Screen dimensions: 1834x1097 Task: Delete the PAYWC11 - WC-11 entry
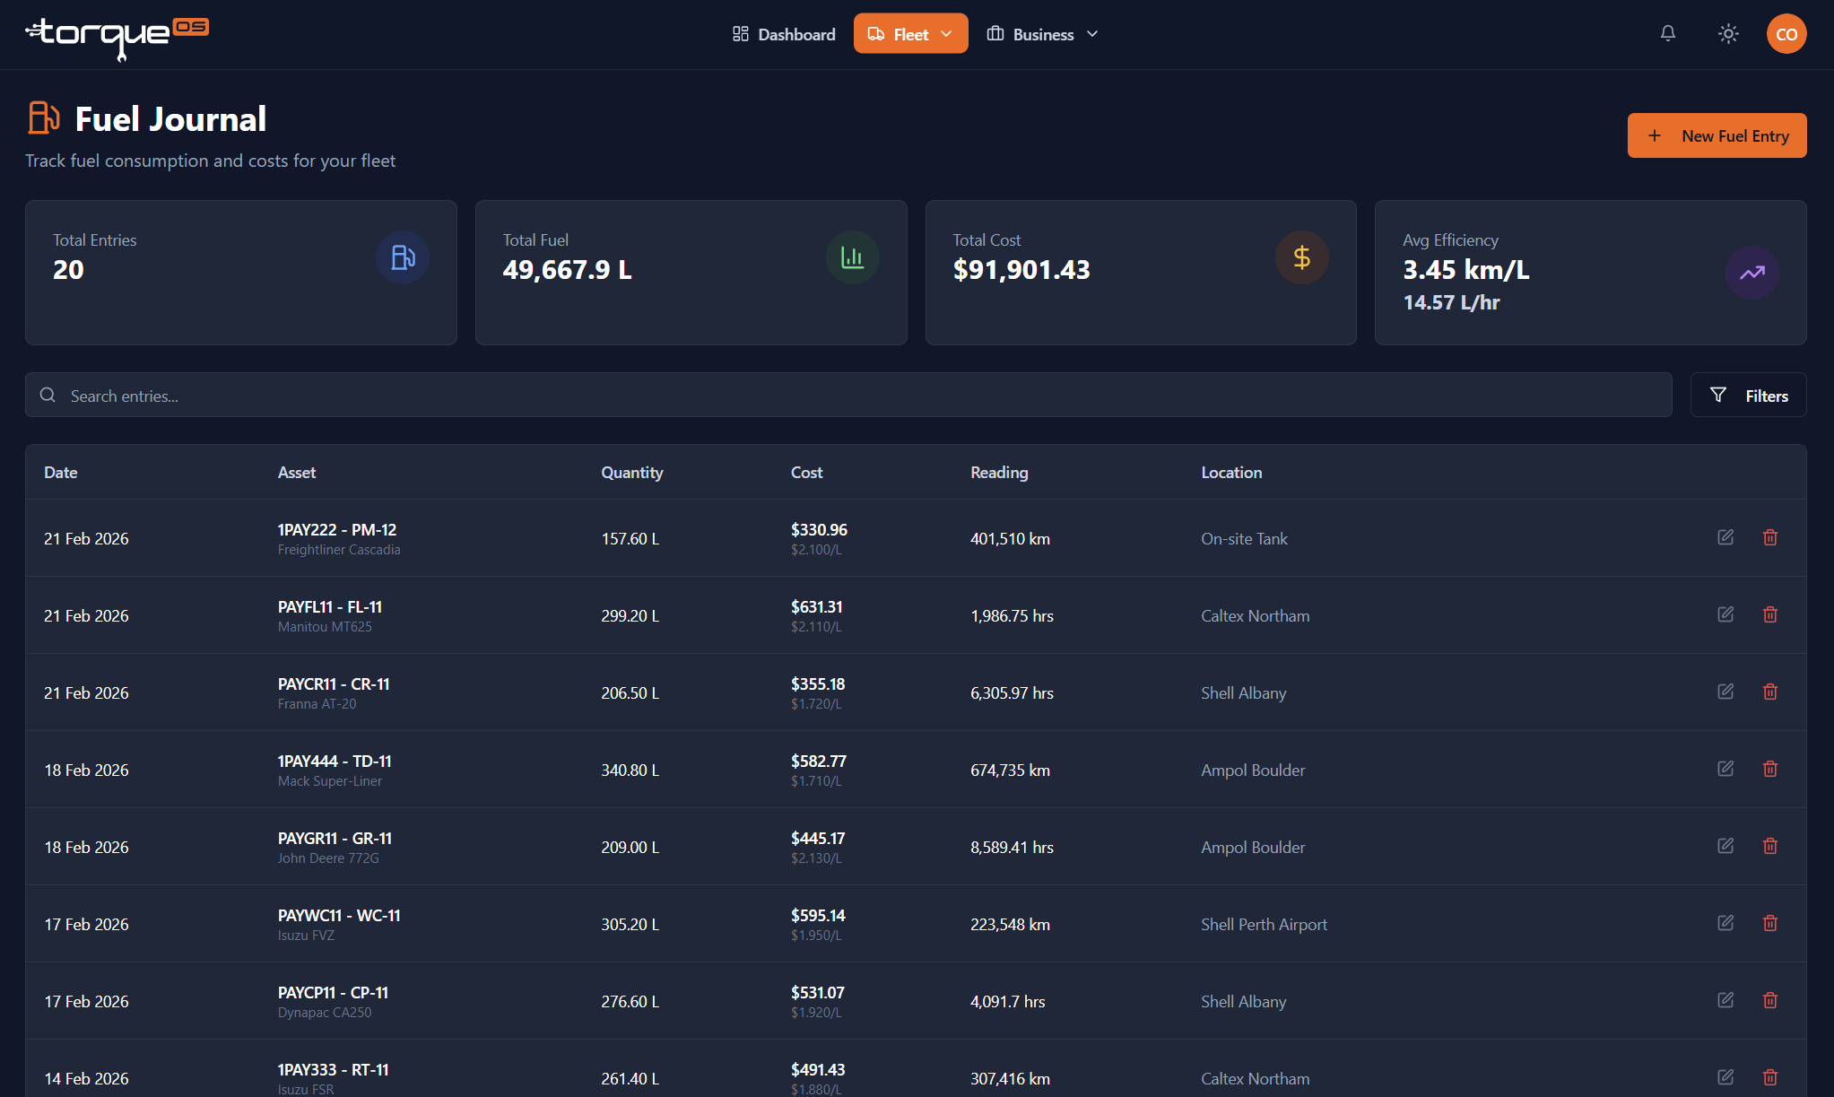tap(1770, 923)
